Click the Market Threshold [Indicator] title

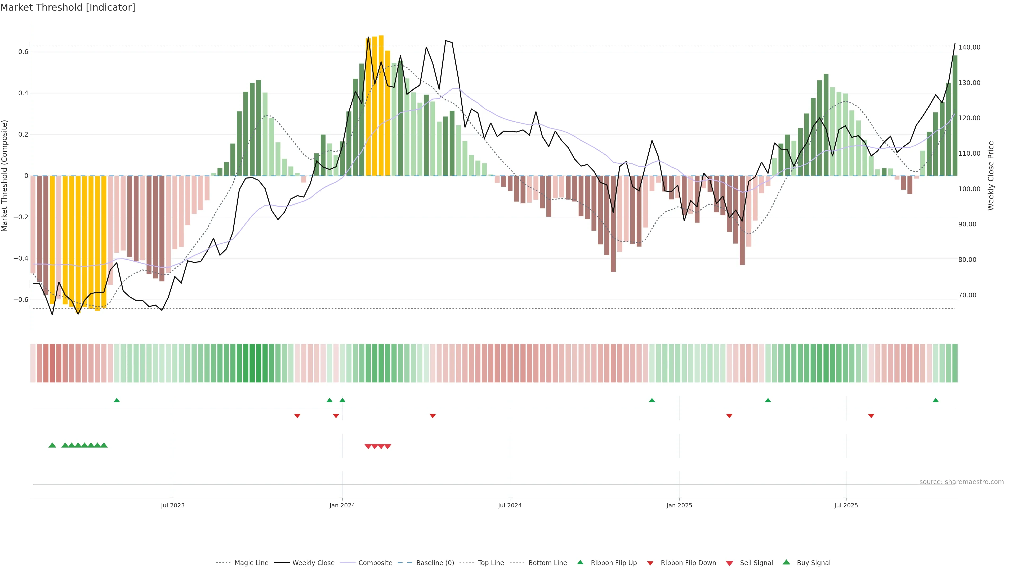click(68, 7)
